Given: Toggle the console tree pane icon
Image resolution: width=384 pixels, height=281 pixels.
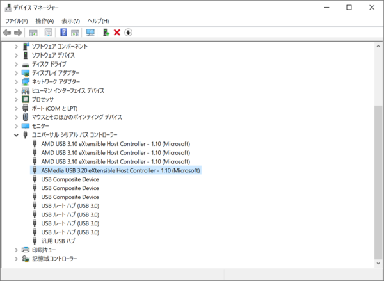Looking at the screenshot, I should pyautogui.click(x=33, y=33).
